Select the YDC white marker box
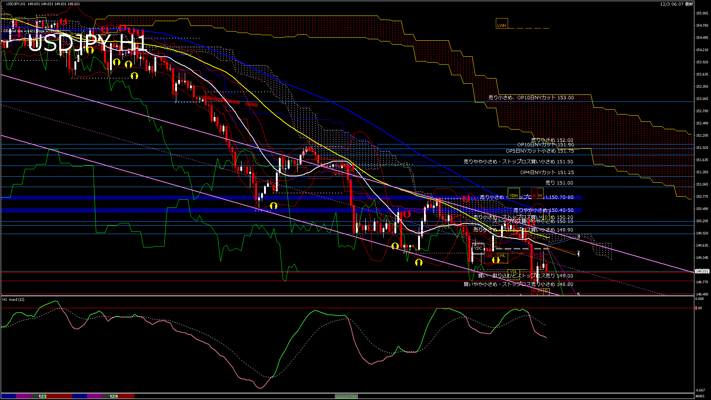The width and height of the screenshot is (711, 400). point(478,248)
